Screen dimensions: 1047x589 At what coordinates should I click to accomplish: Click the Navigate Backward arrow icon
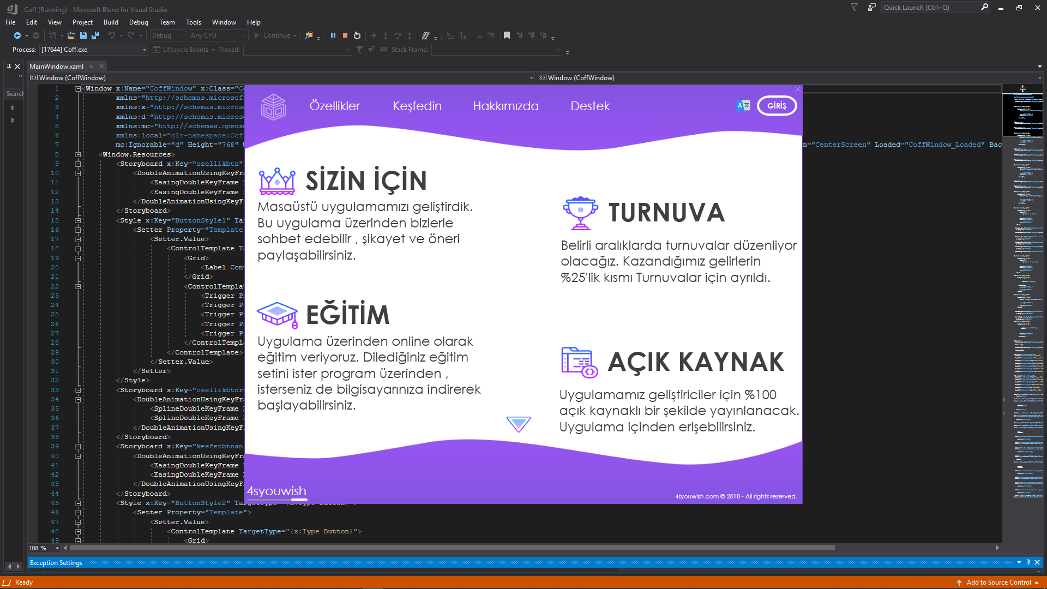[x=17, y=35]
